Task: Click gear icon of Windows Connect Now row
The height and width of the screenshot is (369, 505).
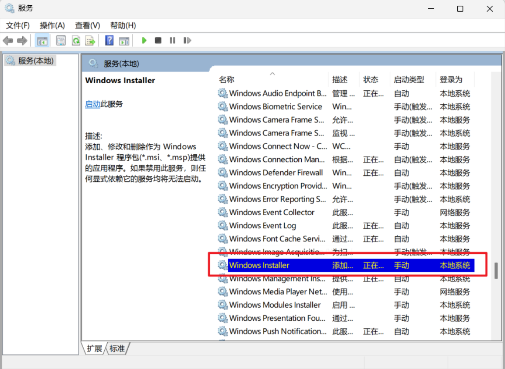Action: [222, 146]
